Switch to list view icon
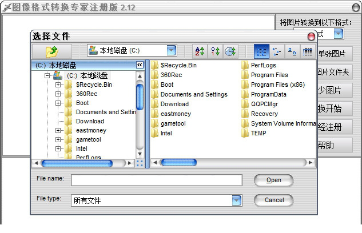The width and height of the screenshot is (362, 233). 261,51
